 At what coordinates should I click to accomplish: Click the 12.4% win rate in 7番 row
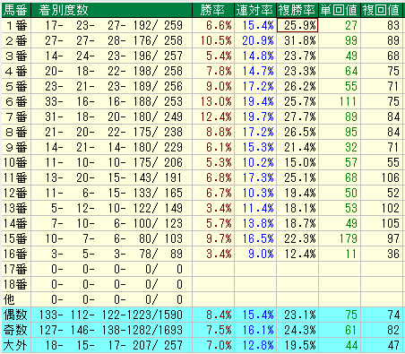[x=216, y=117]
